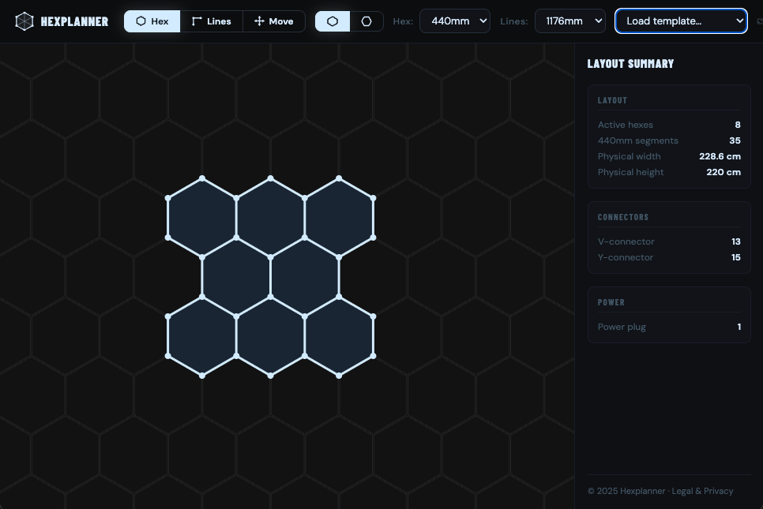Click the Physical width label

click(630, 156)
